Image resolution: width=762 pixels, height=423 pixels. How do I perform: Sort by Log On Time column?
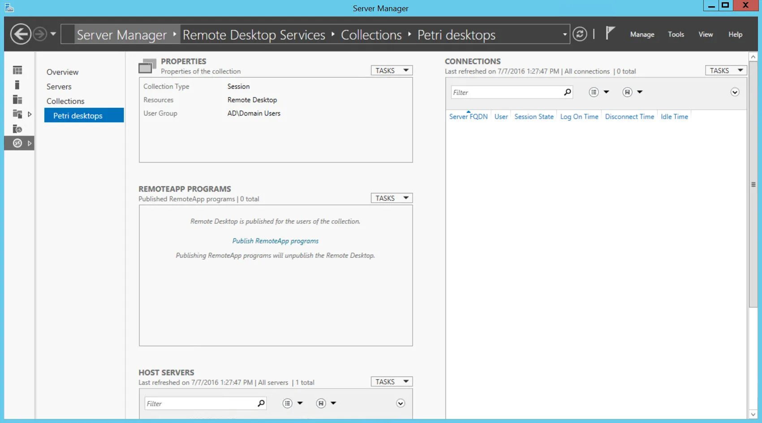[579, 116]
